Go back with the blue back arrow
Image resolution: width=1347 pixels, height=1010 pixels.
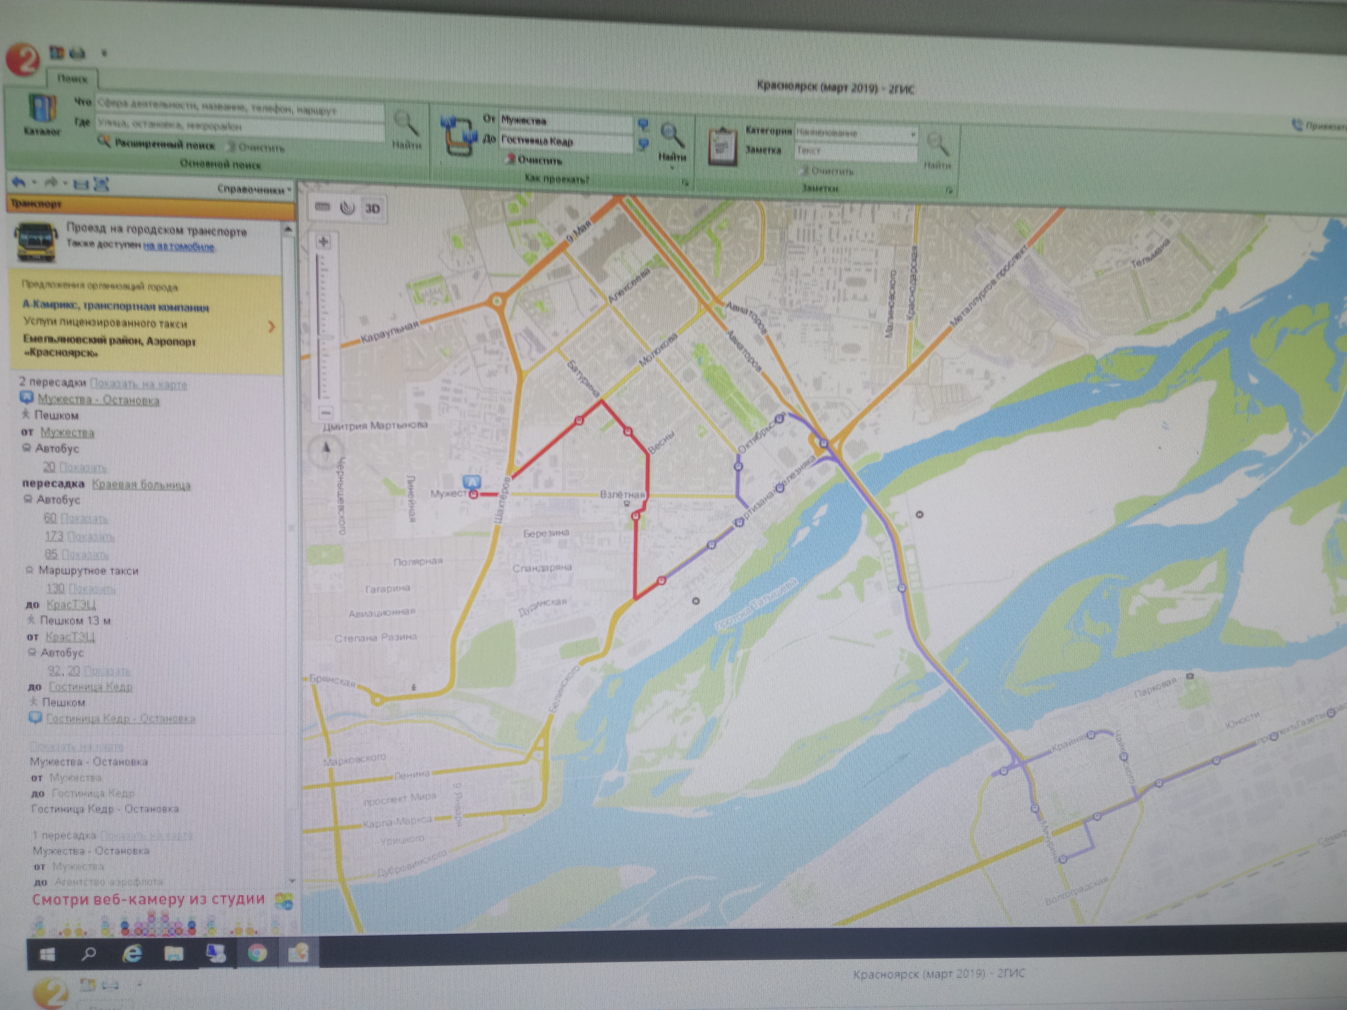point(19,181)
